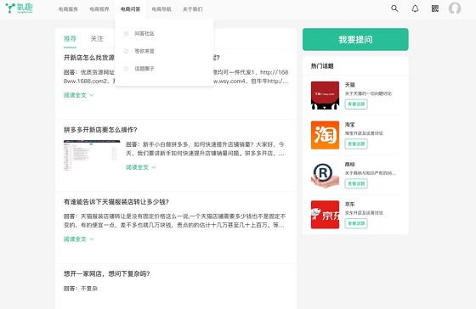The height and width of the screenshot is (309, 476).
Task: Open the 拼多多 answer screenshot thumbnail
Action: [92, 155]
